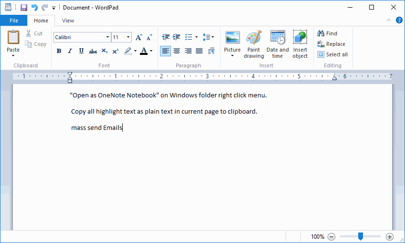Click Insert object
This screenshot has height=243, width=405.
point(300,44)
